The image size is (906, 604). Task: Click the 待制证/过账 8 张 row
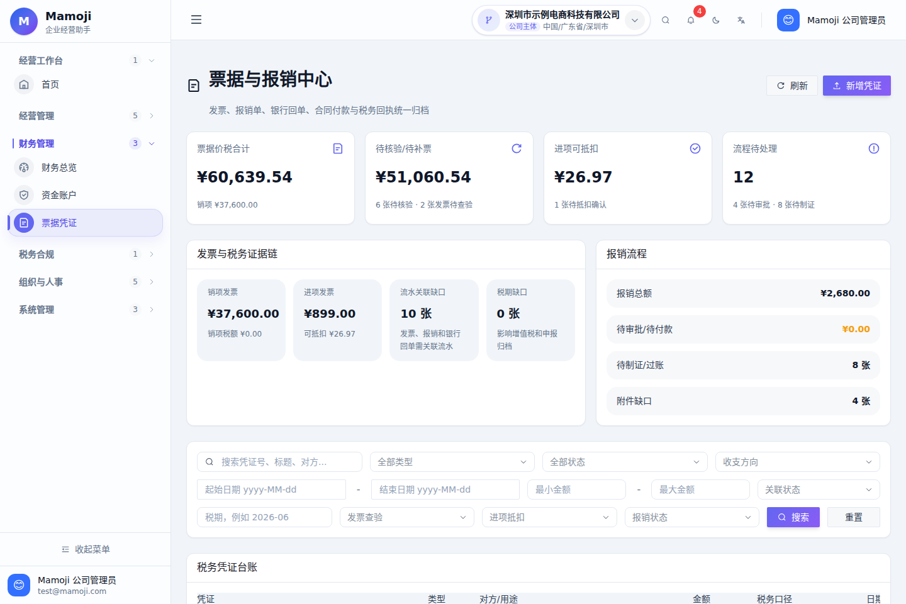(x=743, y=365)
